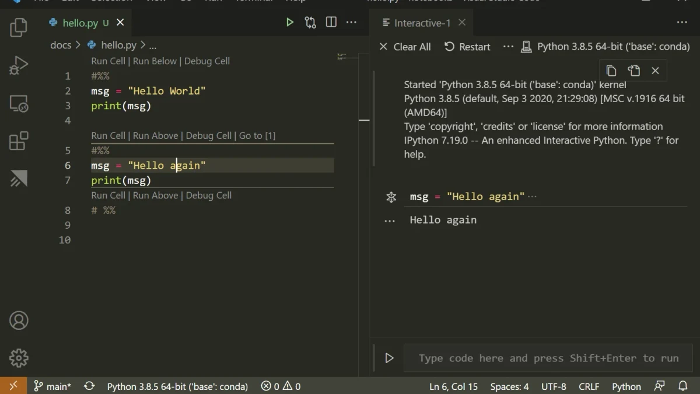This screenshot has width=700, height=394.
Task: Focus the 'Type code here' input box
Action: [x=548, y=358]
